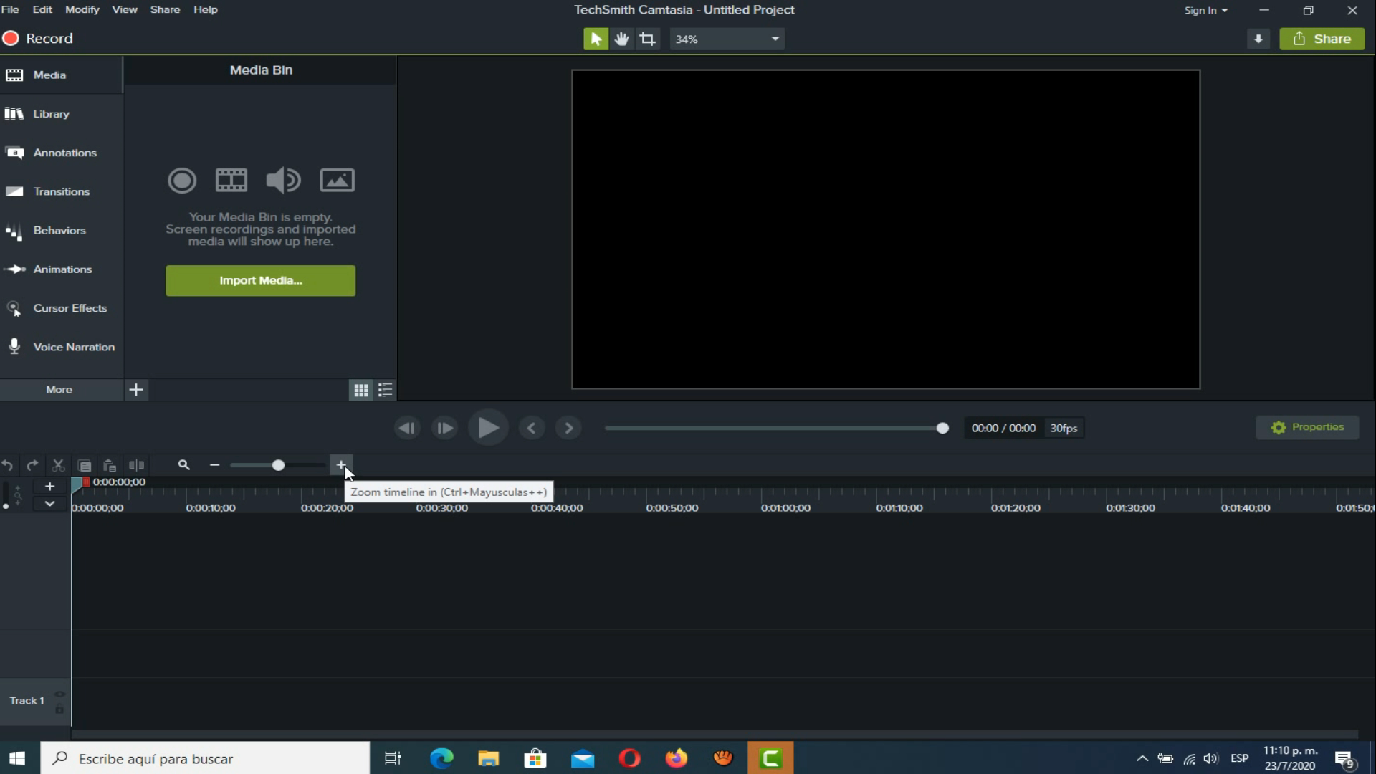The image size is (1376, 774).
Task: Click the Paste icon in timeline toolbar
Action: pyautogui.click(x=110, y=465)
